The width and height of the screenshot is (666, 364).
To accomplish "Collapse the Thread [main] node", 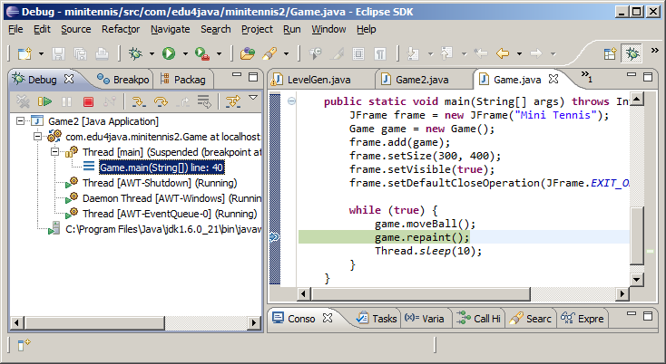I will click(x=54, y=152).
